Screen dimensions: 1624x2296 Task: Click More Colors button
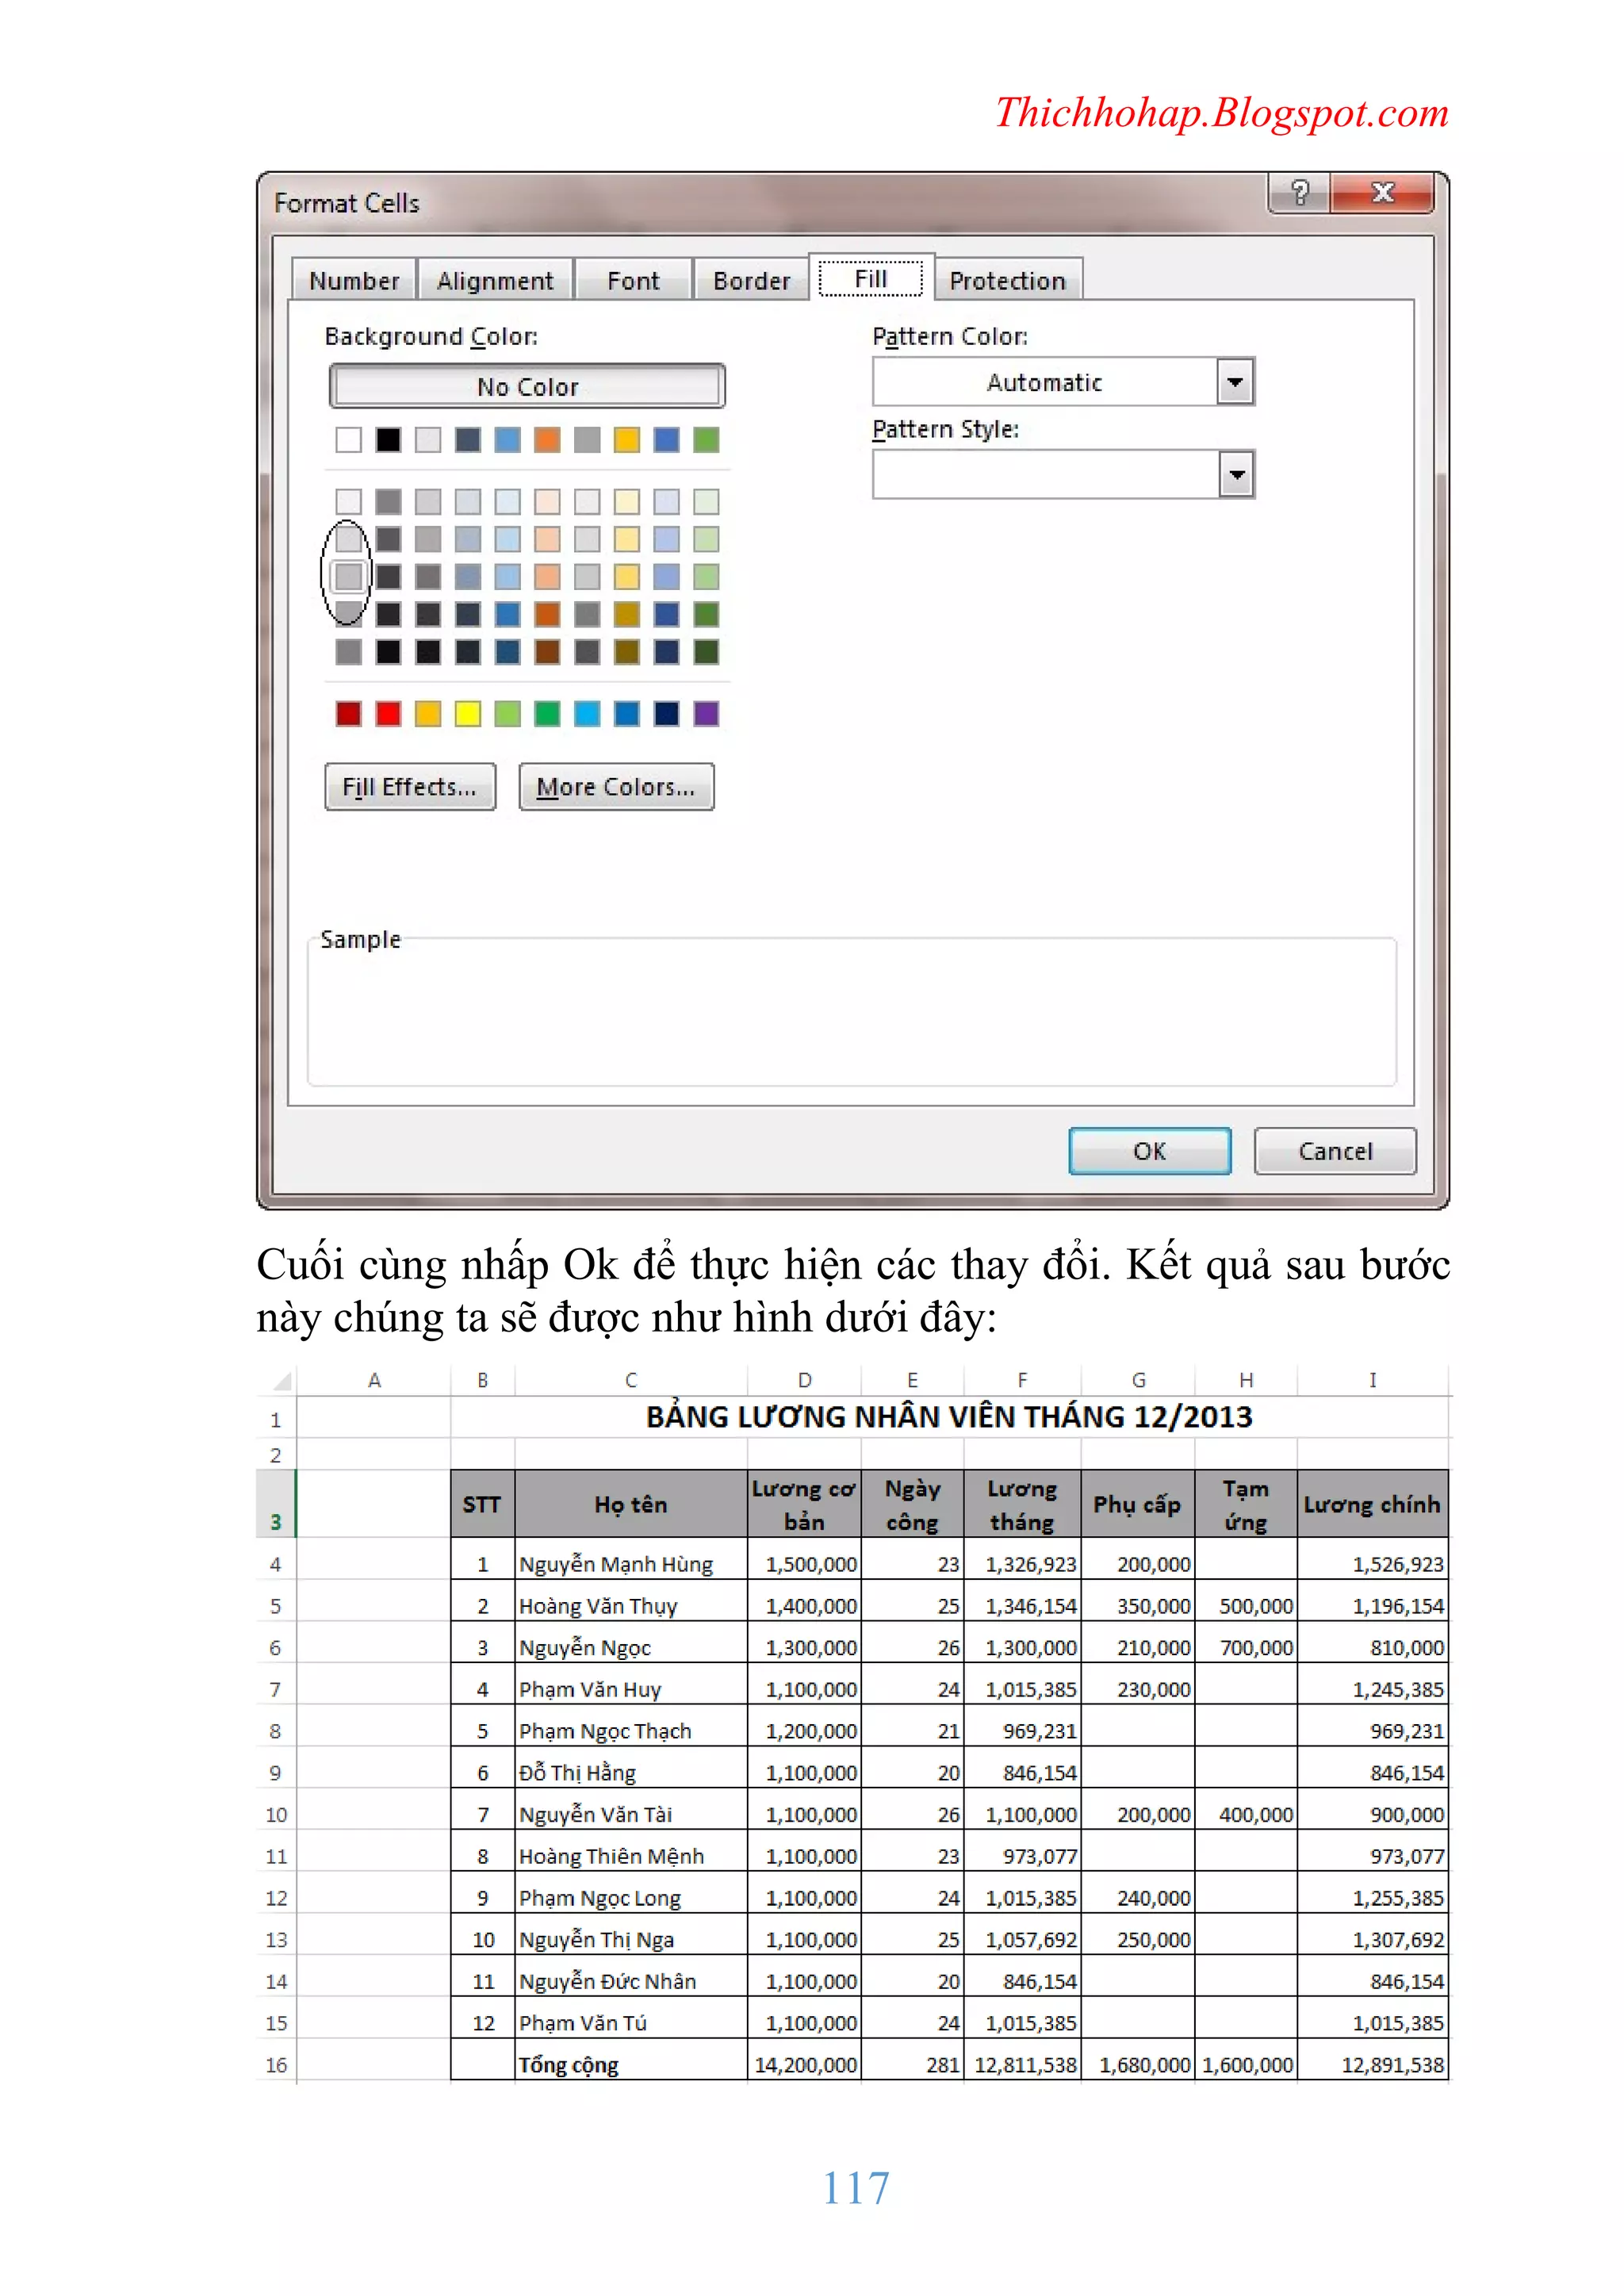pyautogui.click(x=616, y=787)
